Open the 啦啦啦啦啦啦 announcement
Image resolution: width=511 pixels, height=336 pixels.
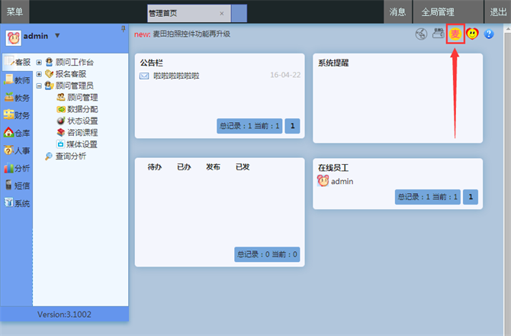pos(176,76)
